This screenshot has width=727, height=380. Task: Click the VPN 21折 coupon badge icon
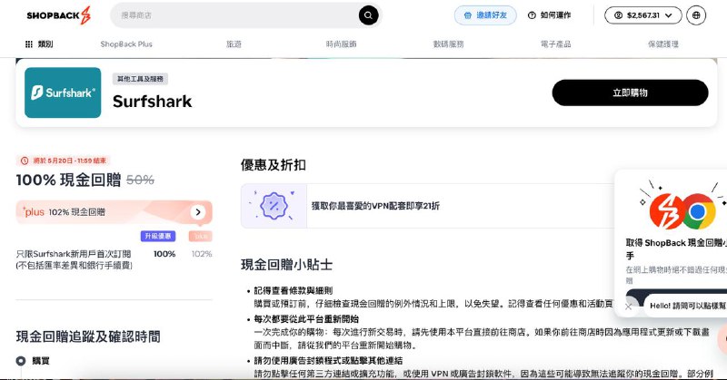coord(274,206)
